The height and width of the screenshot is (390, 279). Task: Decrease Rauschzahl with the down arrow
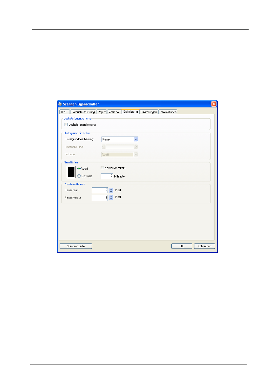(x=111, y=192)
